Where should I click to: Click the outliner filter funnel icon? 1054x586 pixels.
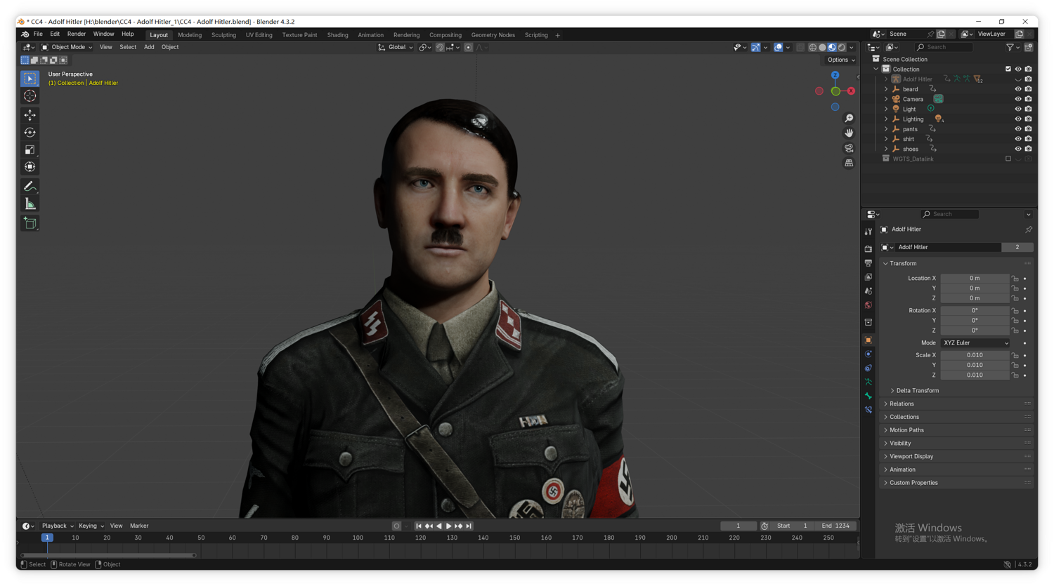1010,47
